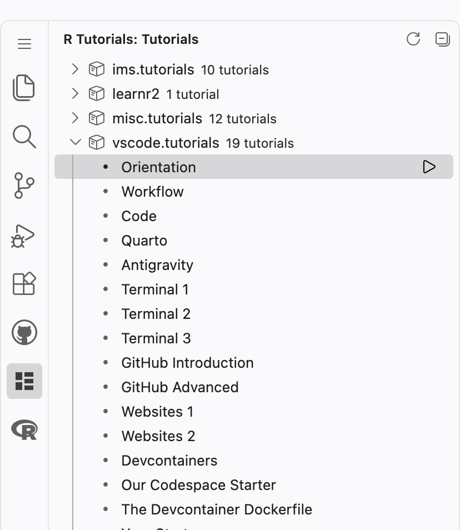Collapse the vscode.tutorials chevron
Viewport: 460px width, 530px height.
[x=76, y=142]
